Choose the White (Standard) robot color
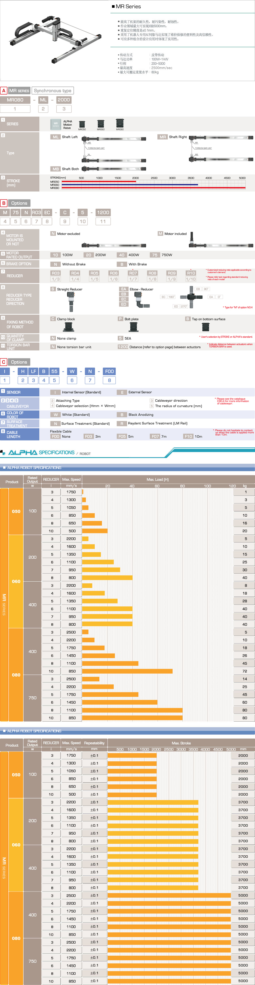 point(71,415)
